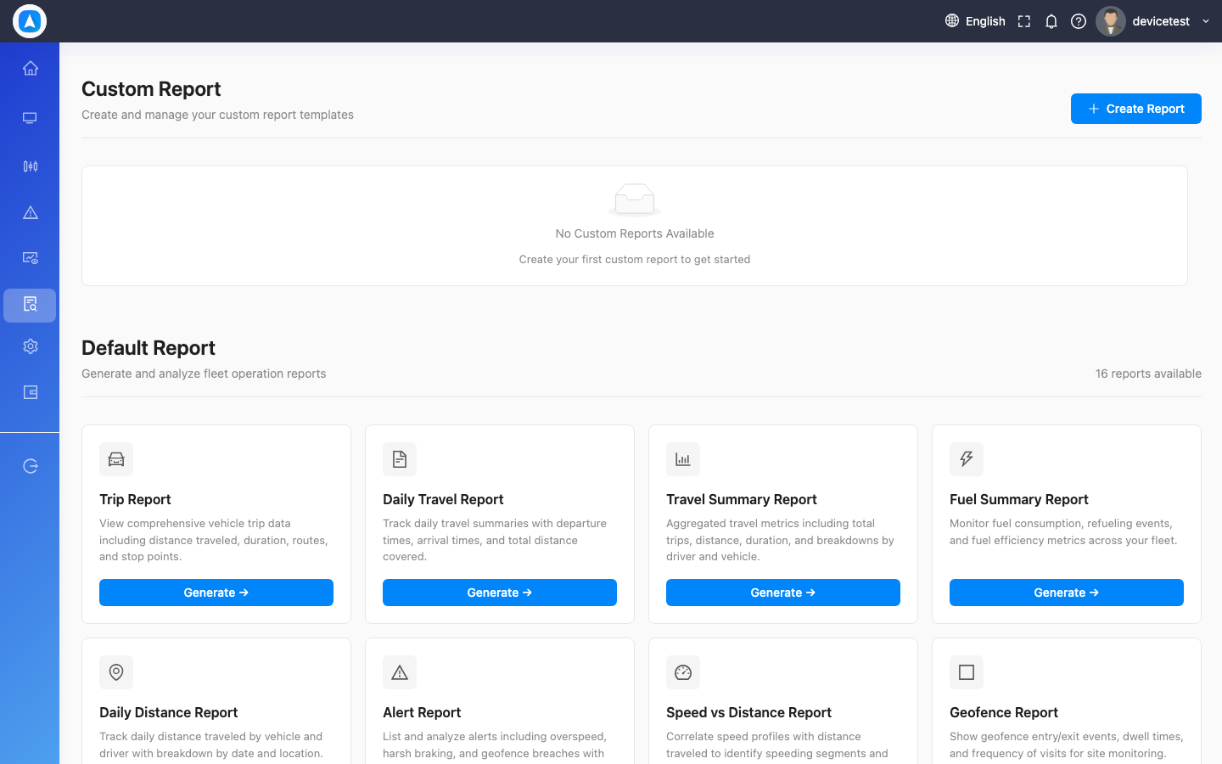Generate the Travel Summary Report
This screenshot has height=764, width=1222.
click(783, 593)
